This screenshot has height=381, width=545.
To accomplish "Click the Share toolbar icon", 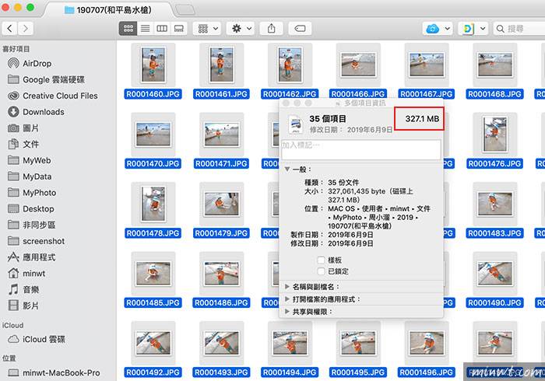I will pos(271,28).
